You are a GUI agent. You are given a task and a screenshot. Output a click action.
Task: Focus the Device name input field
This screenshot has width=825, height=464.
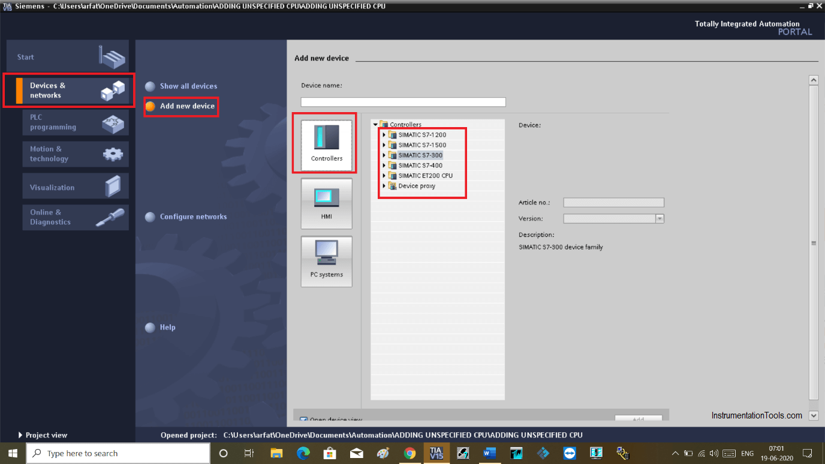point(403,102)
